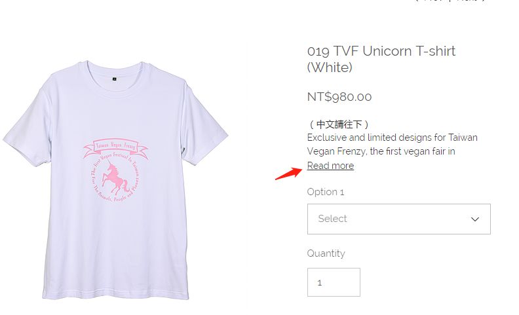Screen dimensions: 519x315
Task: Open the Option 1 Select dropdown
Action: [398, 219]
